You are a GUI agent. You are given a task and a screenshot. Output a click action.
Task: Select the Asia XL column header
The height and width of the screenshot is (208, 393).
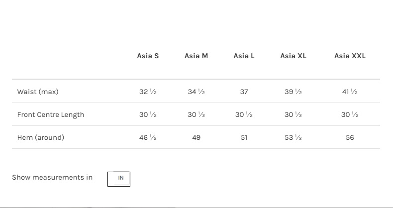(x=293, y=56)
